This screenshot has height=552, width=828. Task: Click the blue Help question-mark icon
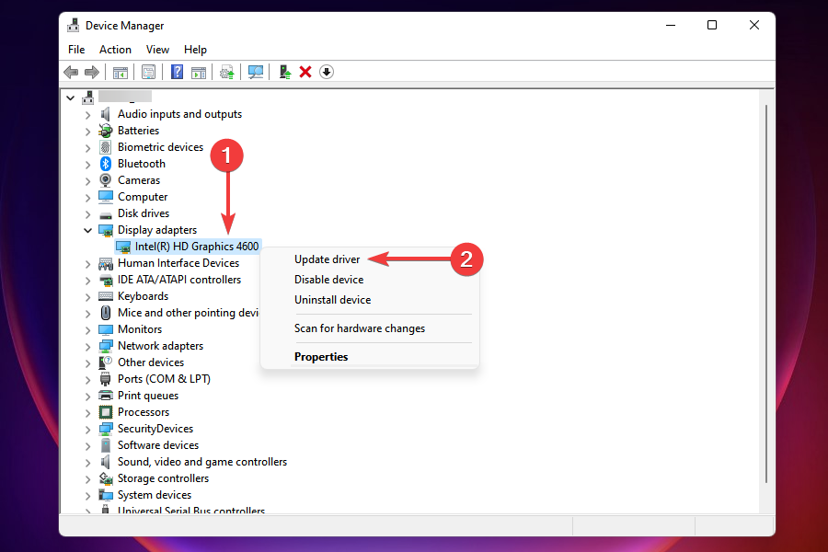[x=177, y=72]
